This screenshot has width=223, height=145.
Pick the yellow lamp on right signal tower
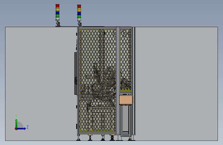[x=79, y=10]
